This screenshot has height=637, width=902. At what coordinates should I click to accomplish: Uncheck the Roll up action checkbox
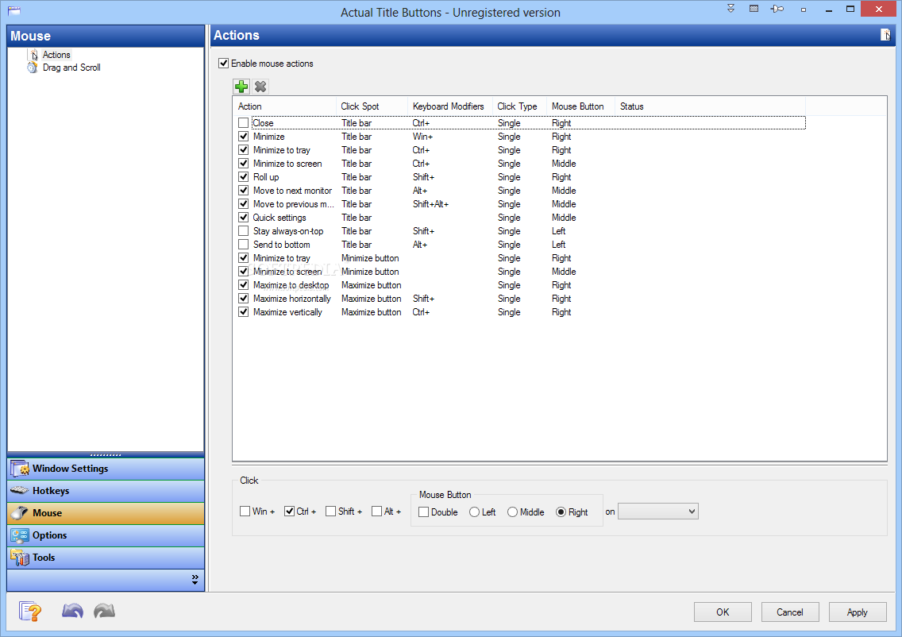243,176
